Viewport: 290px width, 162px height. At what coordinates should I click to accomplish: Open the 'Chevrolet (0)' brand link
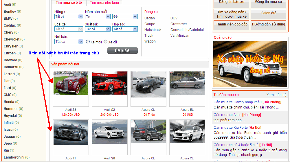tap(14, 39)
